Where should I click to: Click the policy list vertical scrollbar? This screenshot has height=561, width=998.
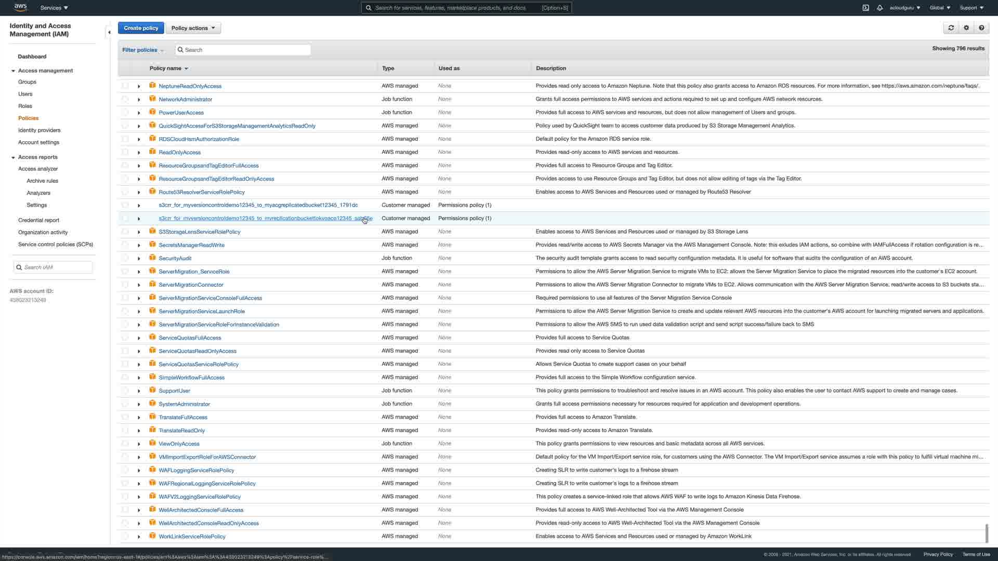click(x=986, y=533)
